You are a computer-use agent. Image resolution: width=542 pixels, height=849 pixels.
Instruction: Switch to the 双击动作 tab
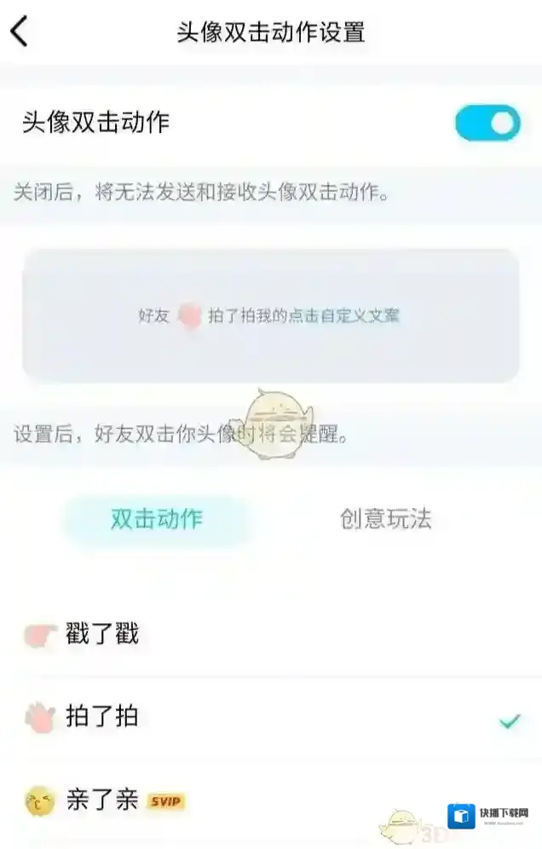tap(157, 519)
